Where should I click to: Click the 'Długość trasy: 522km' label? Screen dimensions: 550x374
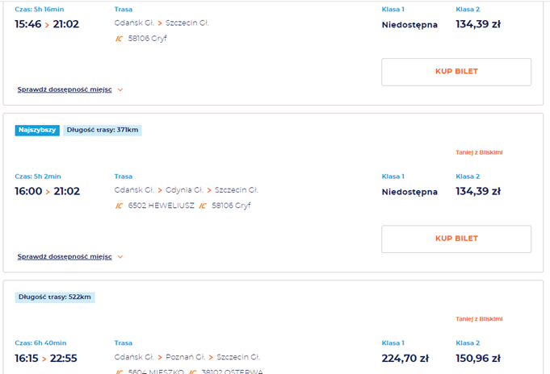point(55,297)
